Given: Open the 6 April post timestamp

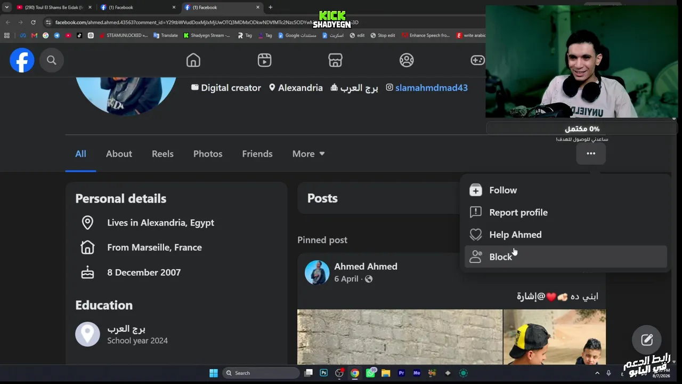Looking at the screenshot, I should [346, 279].
